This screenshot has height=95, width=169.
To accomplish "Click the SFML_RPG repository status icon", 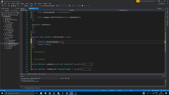I will click(156, 91).
